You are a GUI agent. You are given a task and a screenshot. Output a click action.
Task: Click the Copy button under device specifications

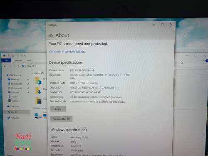coord(58,109)
